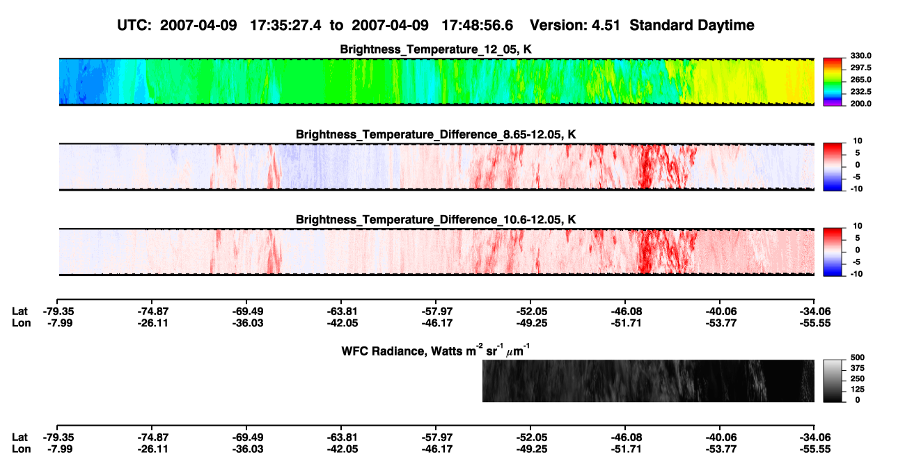Click the red-blue colorbar beside 10.6-12.05 plot
Screen dimensions: 905x464
click(x=833, y=252)
